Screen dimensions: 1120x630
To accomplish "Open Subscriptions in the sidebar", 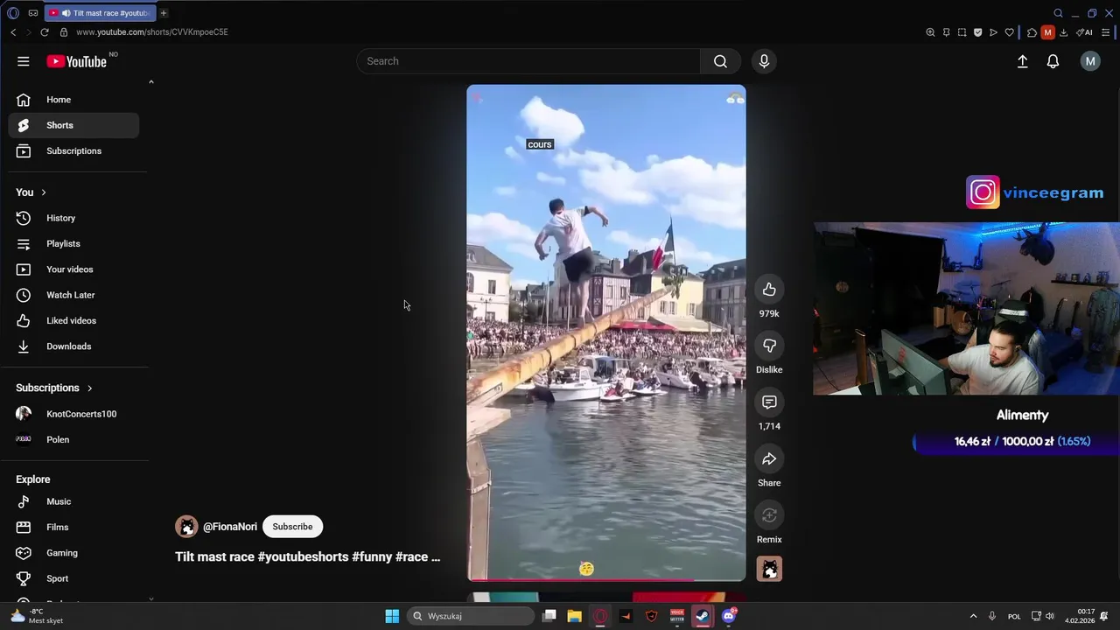I will pyautogui.click(x=73, y=150).
